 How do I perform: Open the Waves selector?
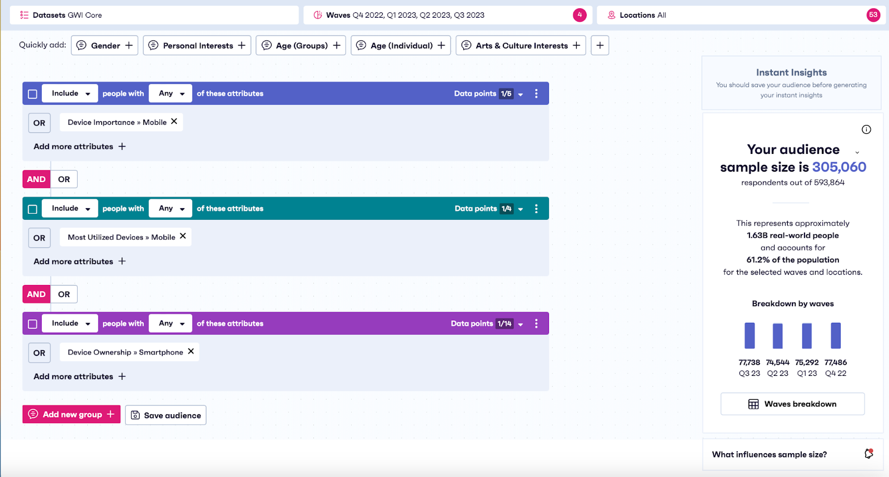pos(447,15)
